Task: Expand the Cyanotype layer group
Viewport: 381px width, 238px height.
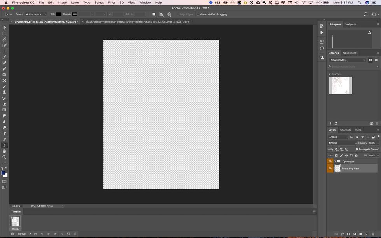Action: pyautogui.click(x=335, y=161)
